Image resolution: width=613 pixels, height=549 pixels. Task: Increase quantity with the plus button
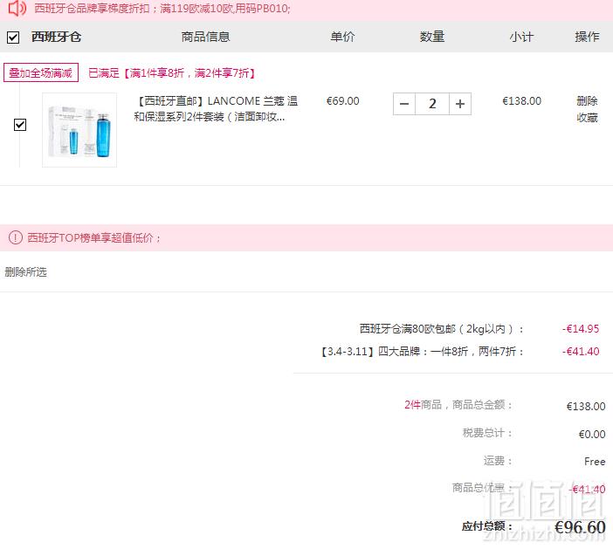click(x=460, y=104)
